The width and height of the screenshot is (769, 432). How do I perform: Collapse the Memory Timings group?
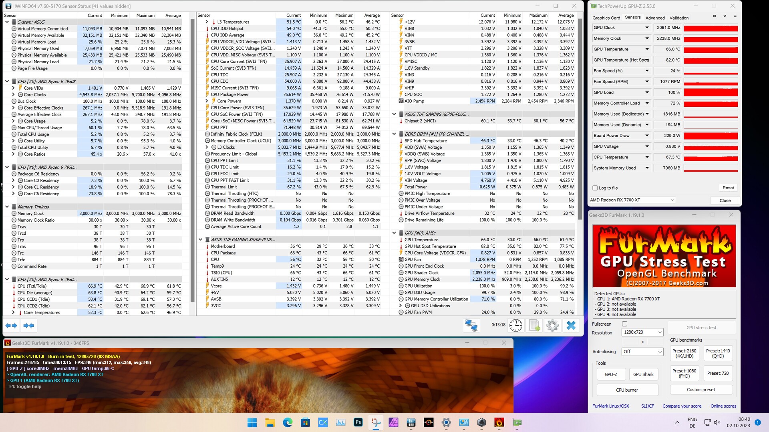(x=7, y=207)
